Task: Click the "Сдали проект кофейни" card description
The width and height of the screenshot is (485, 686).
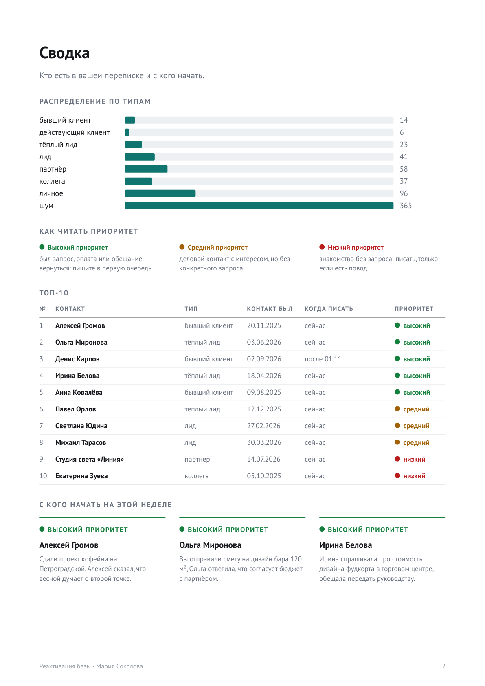Action: tap(92, 569)
